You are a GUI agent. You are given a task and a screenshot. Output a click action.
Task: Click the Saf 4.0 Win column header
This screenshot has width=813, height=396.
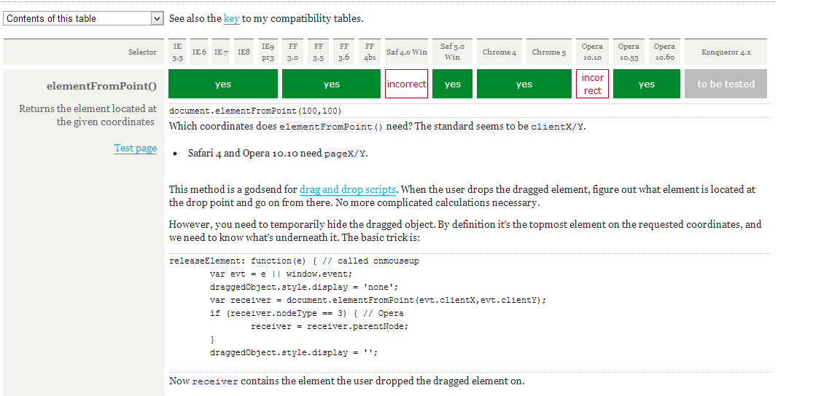coord(407,52)
